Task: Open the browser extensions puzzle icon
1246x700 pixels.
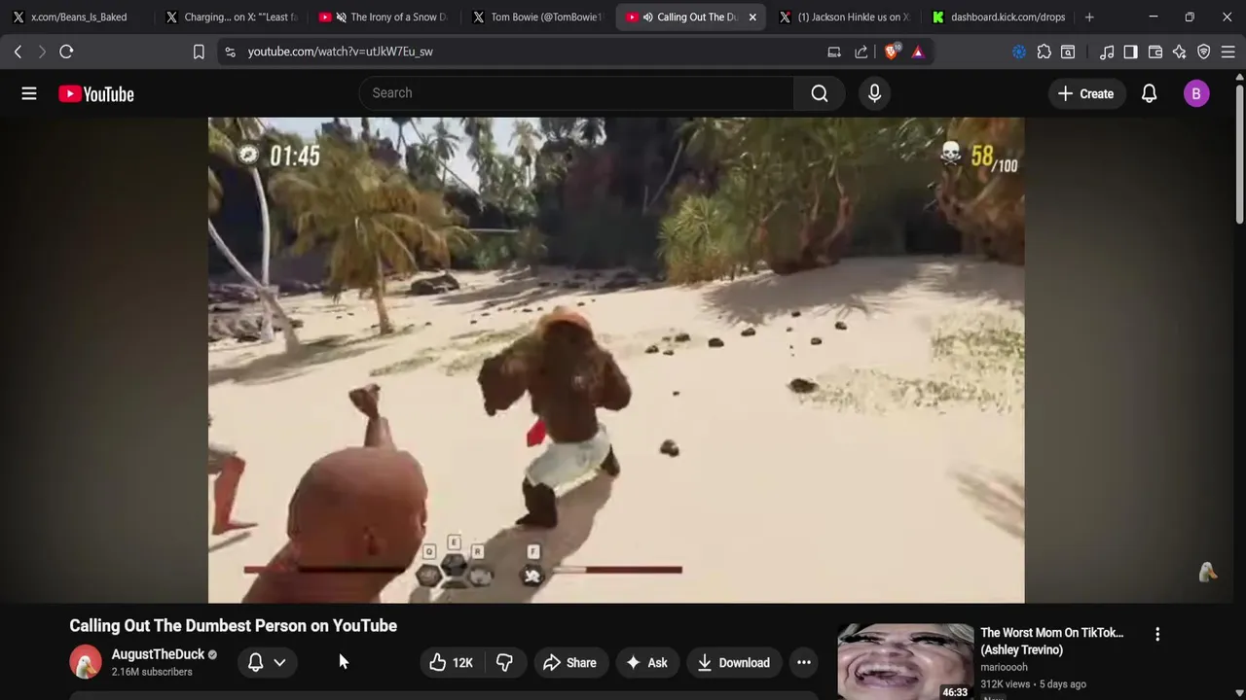Action: tap(1044, 52)
